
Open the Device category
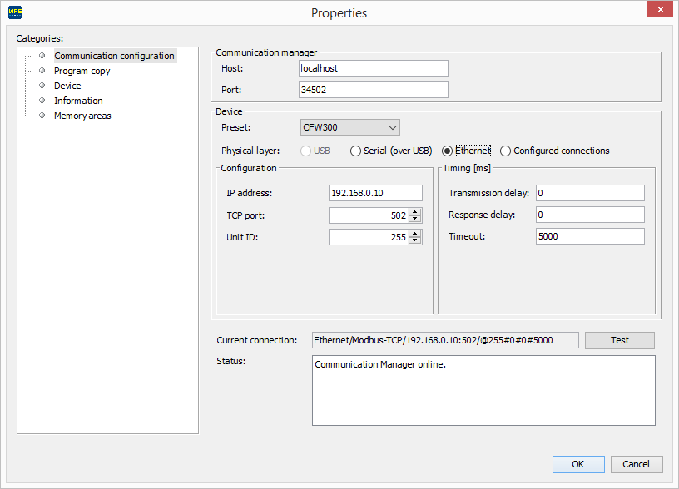tap(67, 86)
